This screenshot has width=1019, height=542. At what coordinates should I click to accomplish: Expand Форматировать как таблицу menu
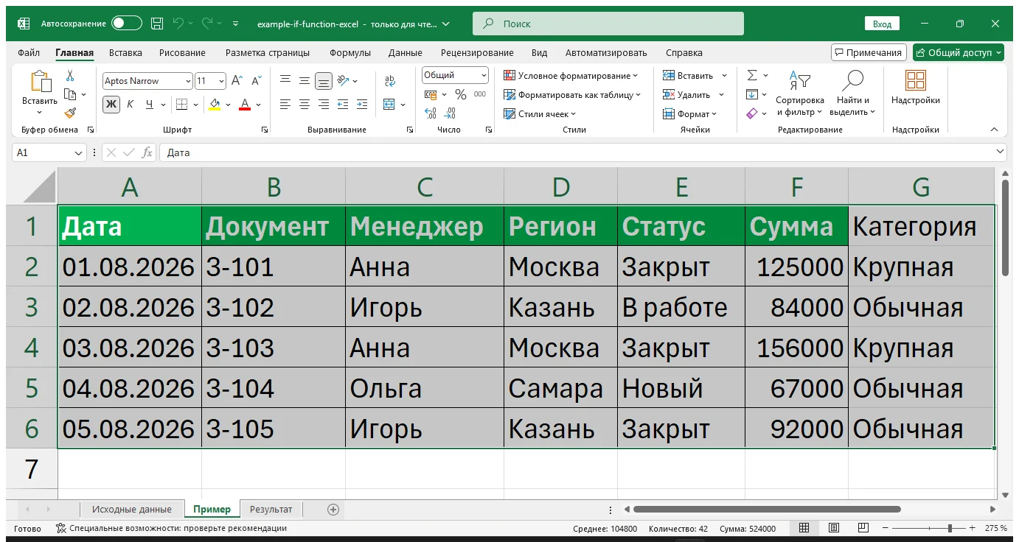[571, 94]
